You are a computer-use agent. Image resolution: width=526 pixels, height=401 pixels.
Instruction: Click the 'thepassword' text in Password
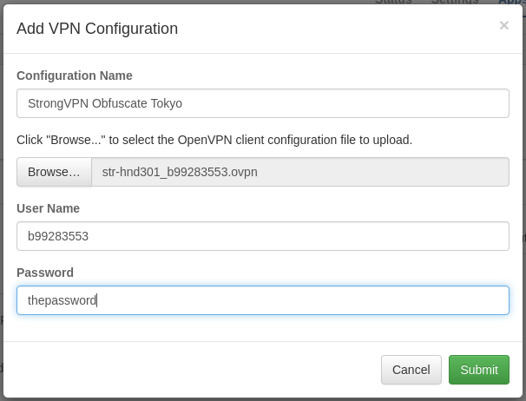coord(62,300)
